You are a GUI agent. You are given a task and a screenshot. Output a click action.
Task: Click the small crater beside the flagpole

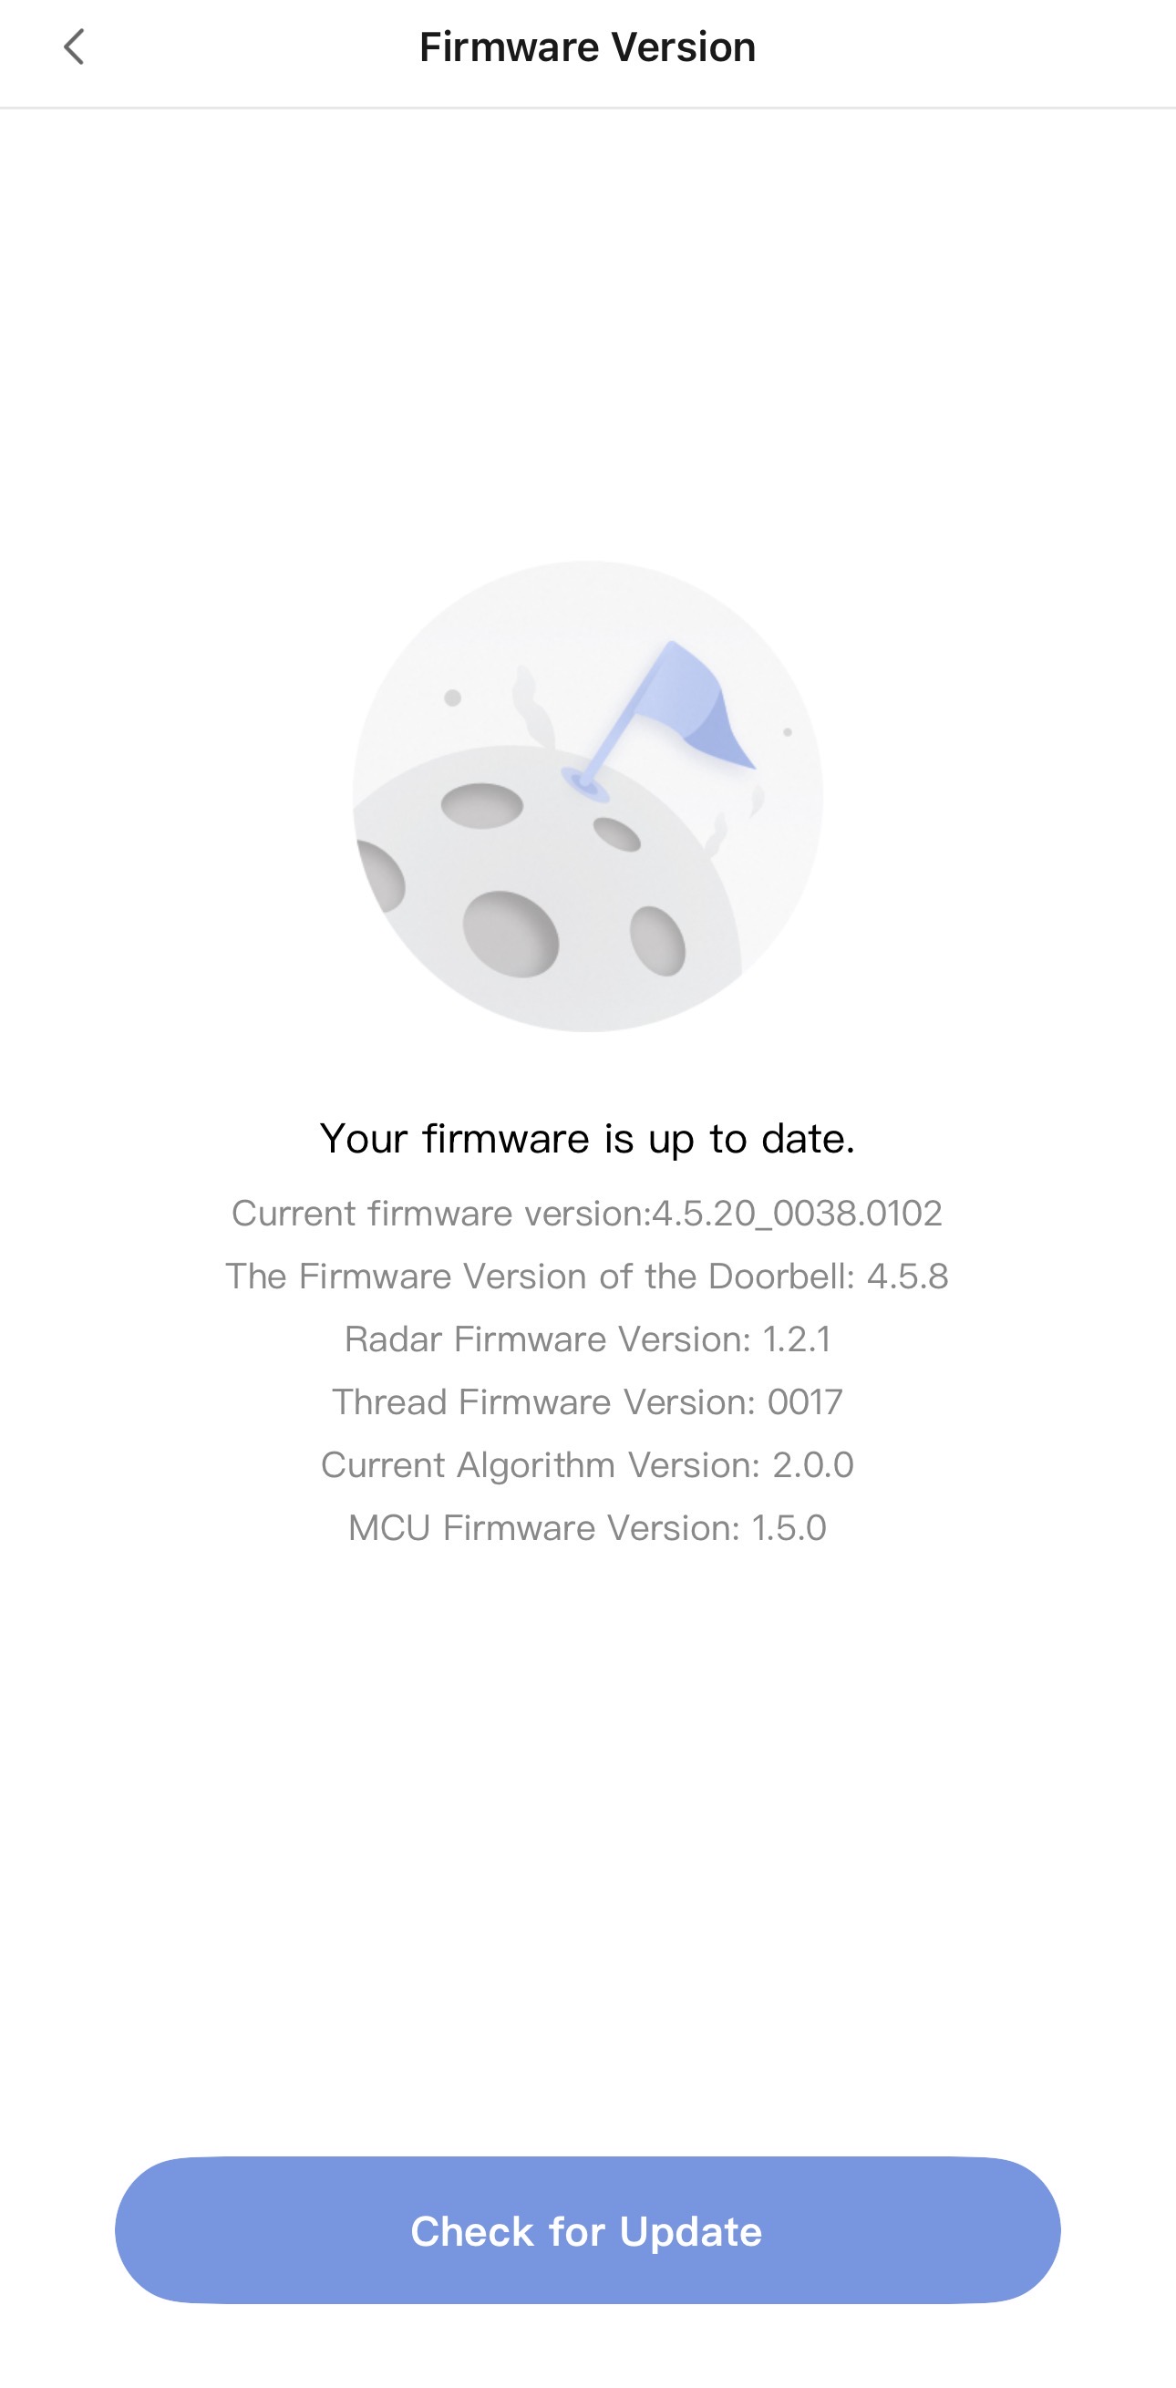coord(616,833)
